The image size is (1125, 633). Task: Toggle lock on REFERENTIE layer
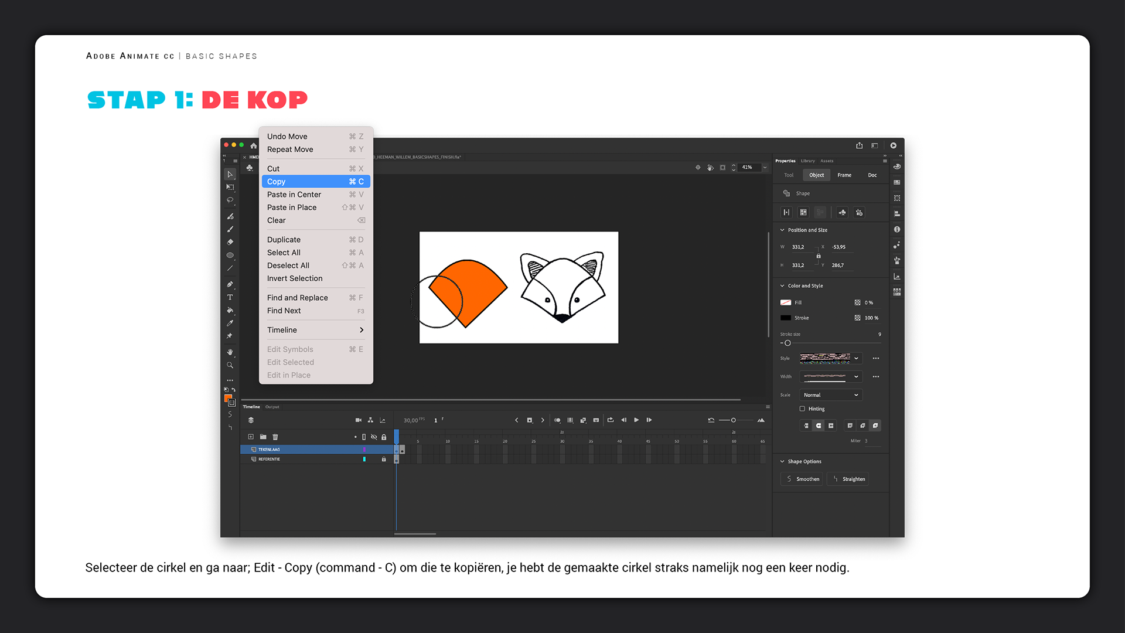click(x=384, y=459)
